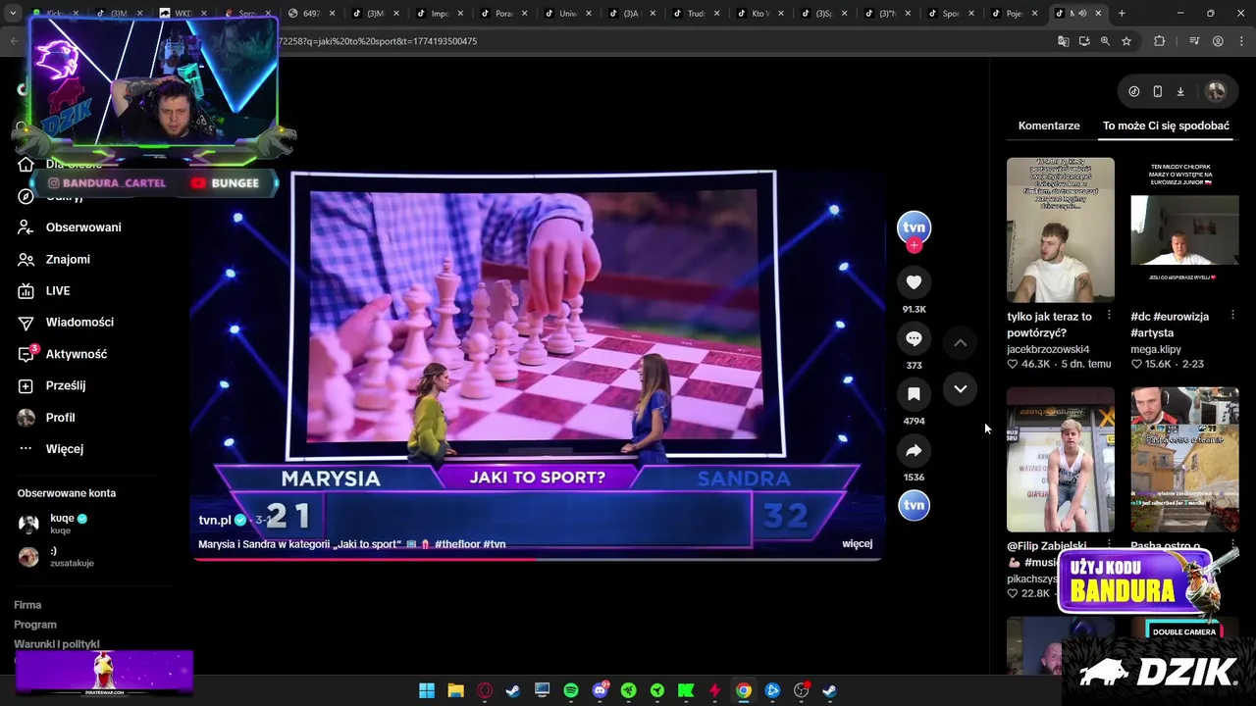The height and width of the screenshot is (706, 1256).
Task: Open Discord from the taskbar
Action: 600,690
